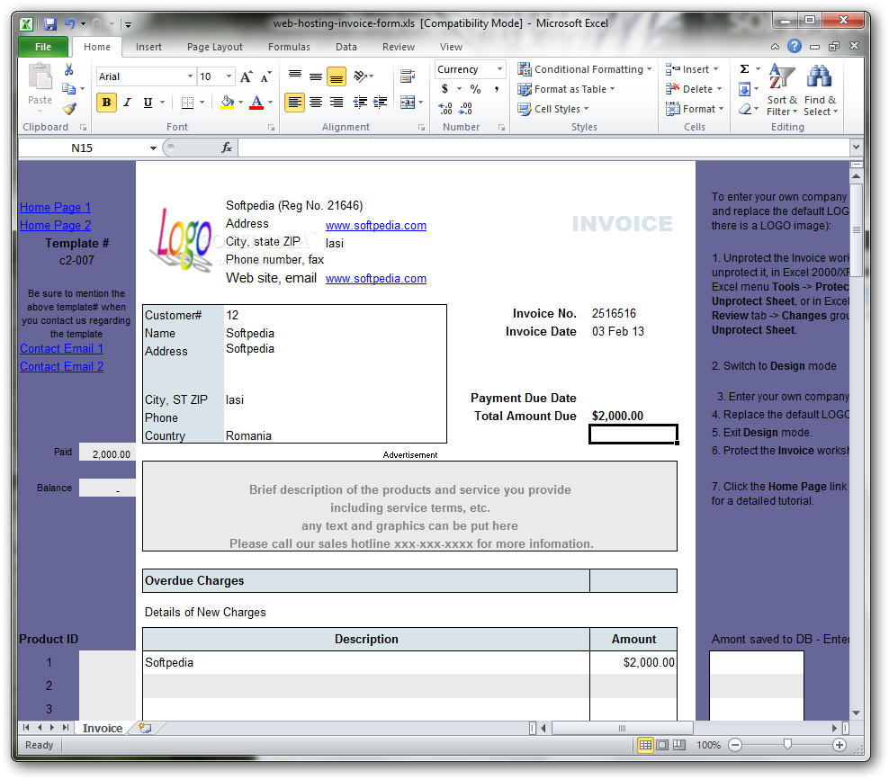Click the Accounting Number Format dollar icon
This screenshot has height=780, width=889.
pos(444,89)
